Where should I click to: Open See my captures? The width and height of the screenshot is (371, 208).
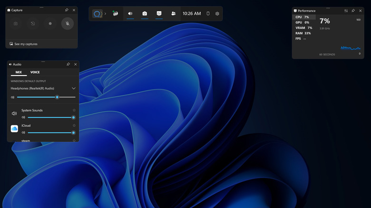[26, 44]
